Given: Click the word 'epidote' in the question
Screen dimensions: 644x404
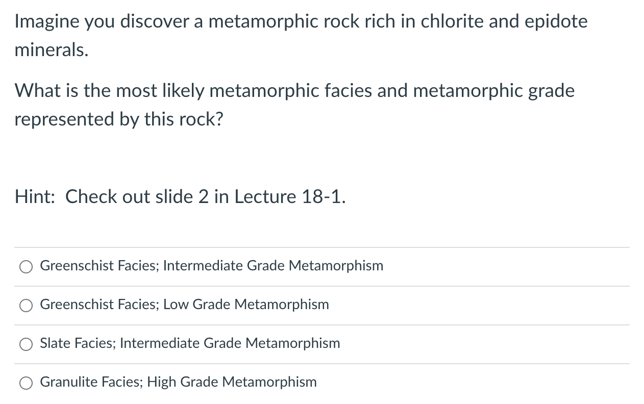Looking at the screenshot, I should [558, 22].
